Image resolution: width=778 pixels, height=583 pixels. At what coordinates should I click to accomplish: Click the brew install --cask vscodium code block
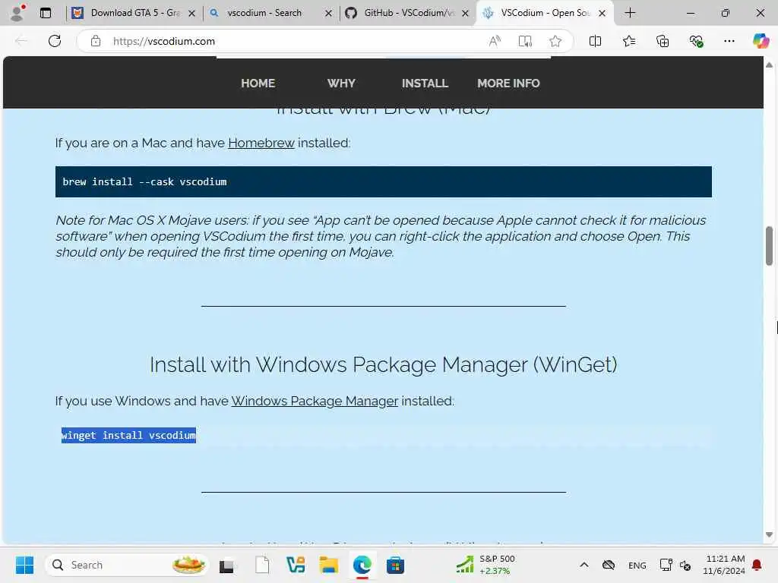[x=384, y=181]
